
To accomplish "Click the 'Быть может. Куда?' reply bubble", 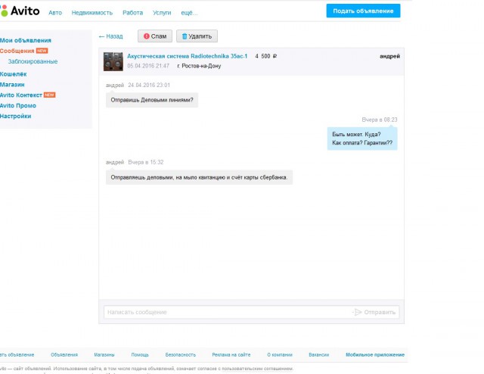I will [362, 139].
